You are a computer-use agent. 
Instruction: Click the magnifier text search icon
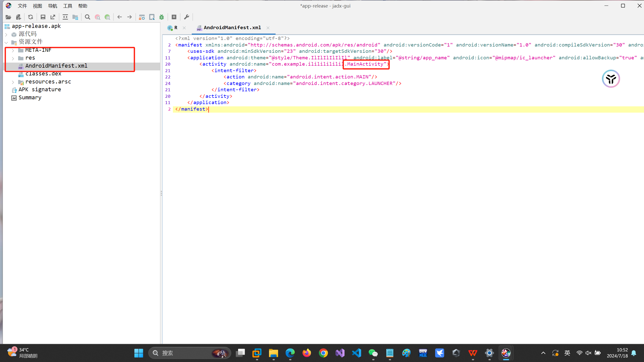87,17
